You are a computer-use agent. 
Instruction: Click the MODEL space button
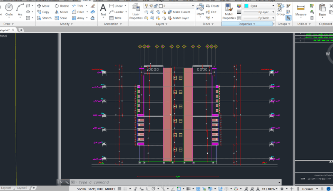110,189
